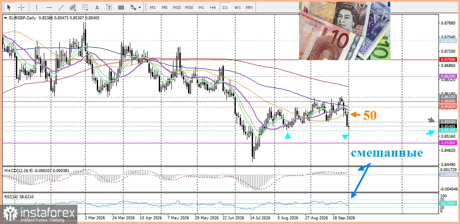The width and height of the screenshot is (460, 224).
Task: Click the 0.85859 price level label
Action: (448, 107)
